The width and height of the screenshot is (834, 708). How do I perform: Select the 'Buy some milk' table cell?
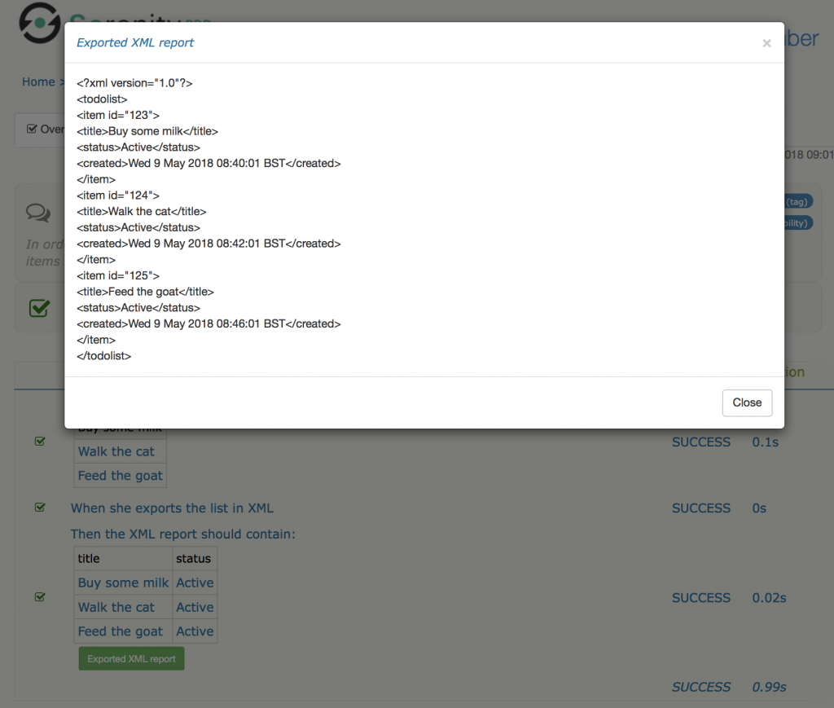pyautogui.click(x=124, y=583)
